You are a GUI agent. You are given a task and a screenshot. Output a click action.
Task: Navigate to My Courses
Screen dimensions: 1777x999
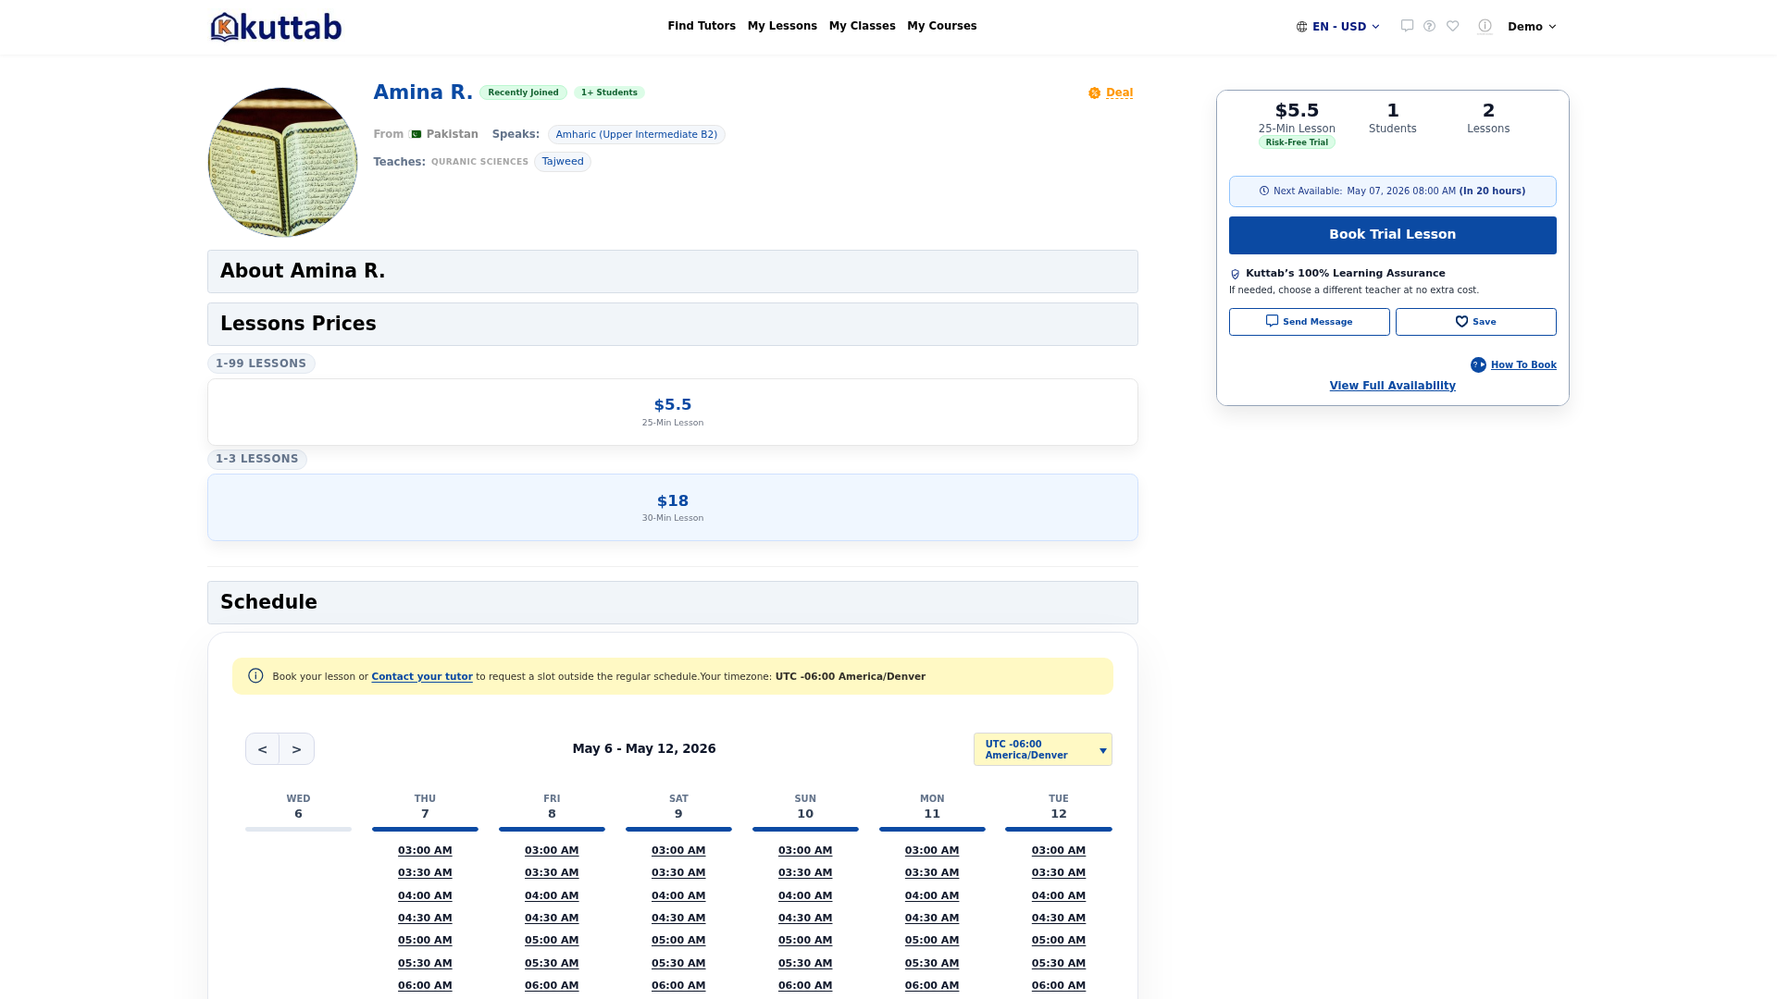(x=942, y=26)
